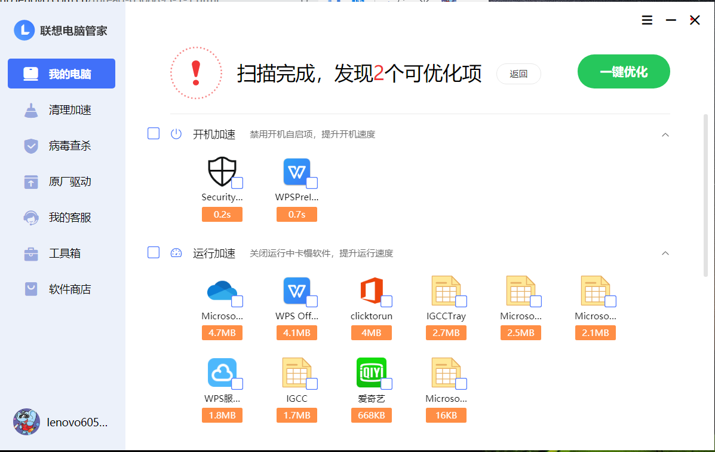The height and width of the screenshot is (452, 715).
Task: Open 我的电脑 in the sidebar
Action: pos(62,74)
